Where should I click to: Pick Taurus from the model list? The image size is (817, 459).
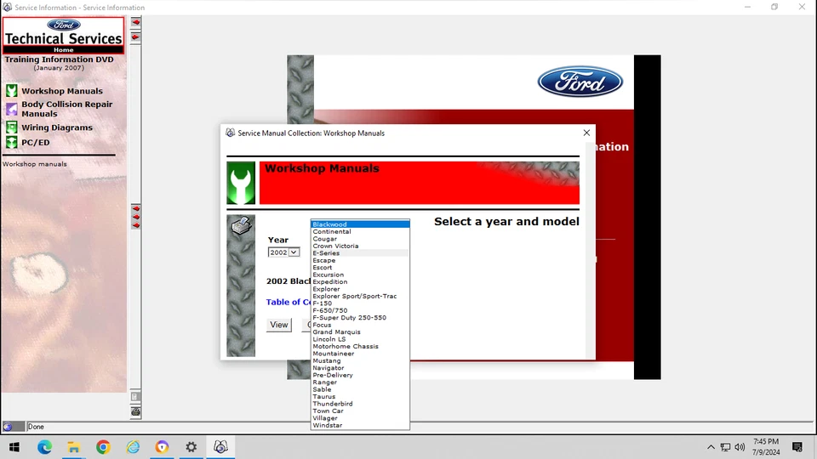[x=360, y=397]
